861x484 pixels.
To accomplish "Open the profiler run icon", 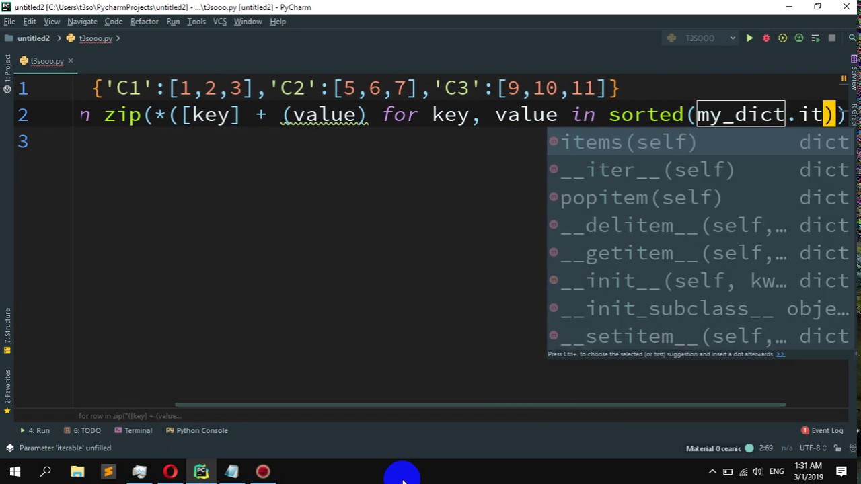I will click(x=799, y=38).
